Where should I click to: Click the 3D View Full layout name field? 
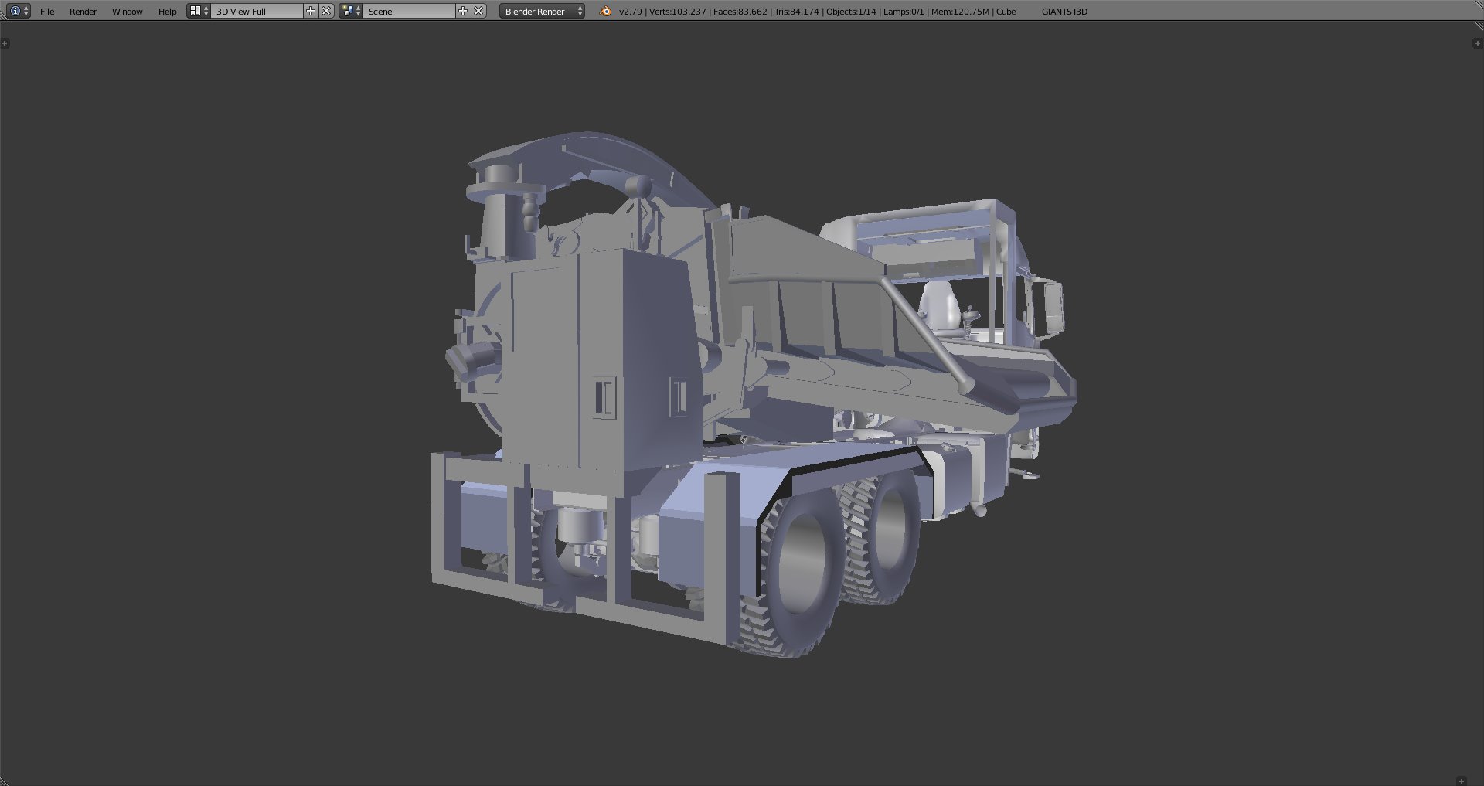pos(257,11)
